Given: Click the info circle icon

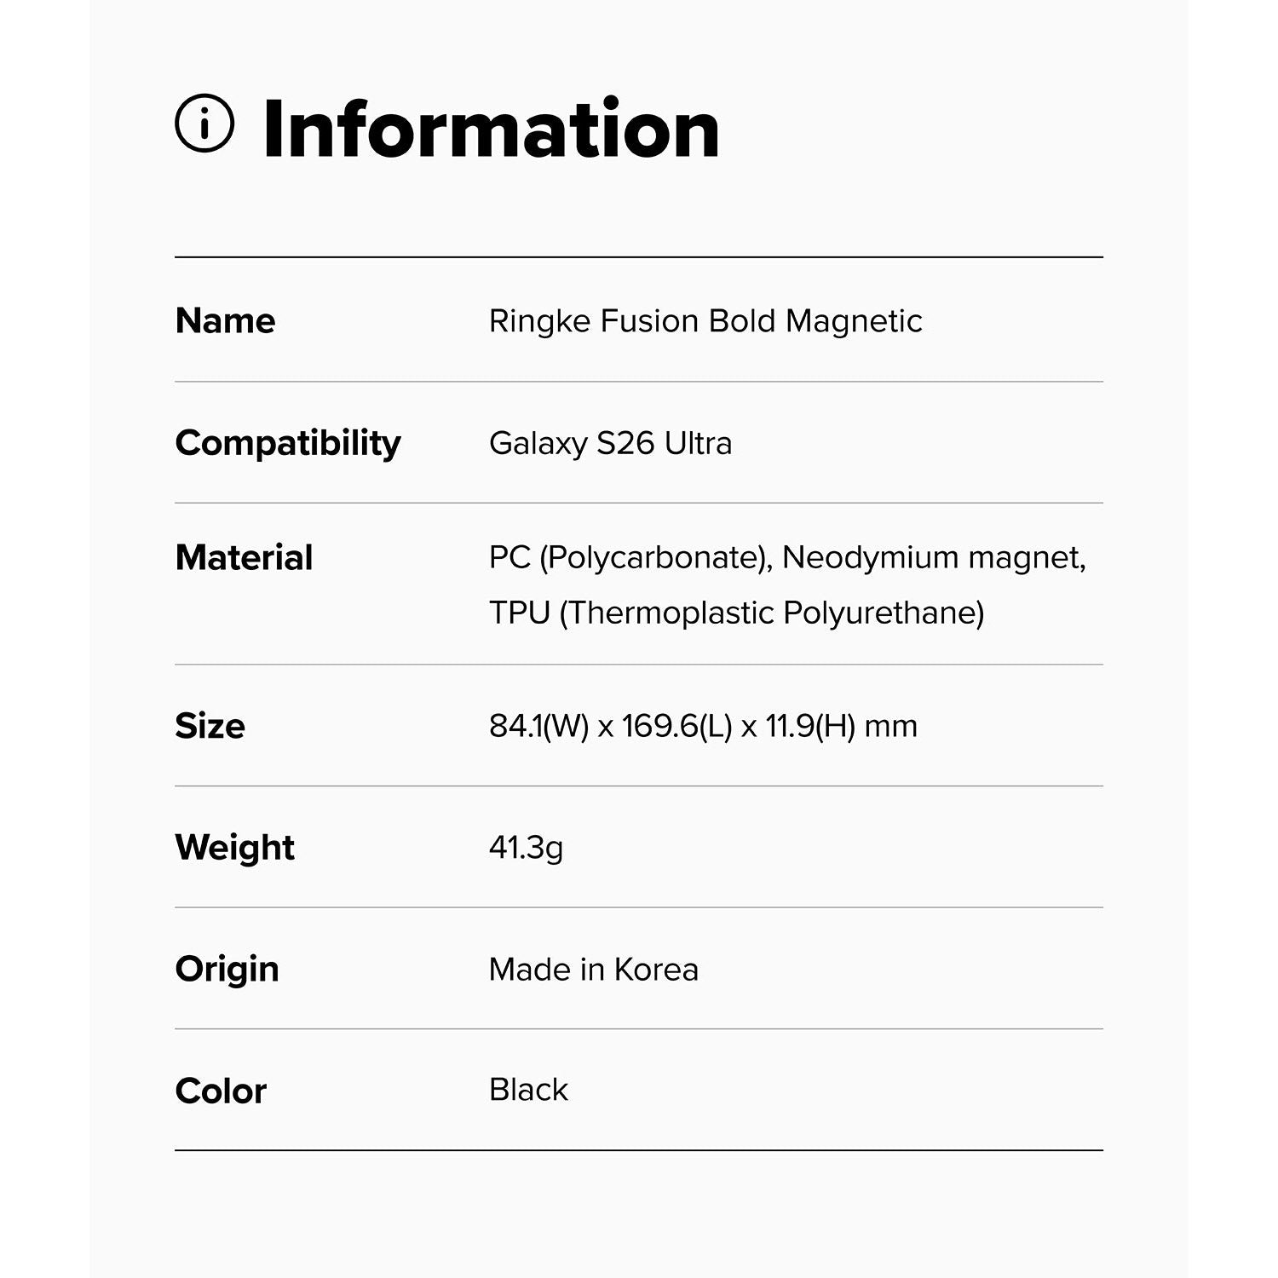Looking at the screenshot, I should point(204,124).
